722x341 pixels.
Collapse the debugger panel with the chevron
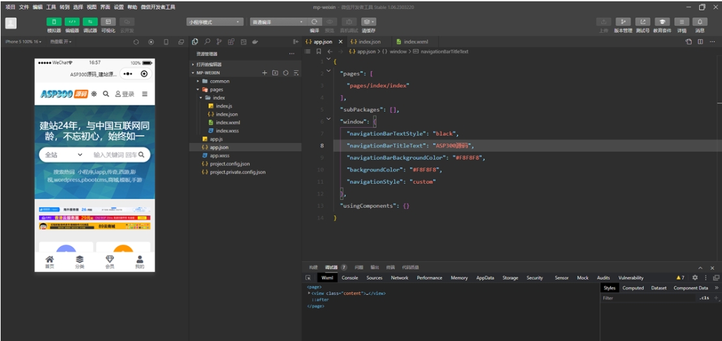[x=701, y=267]
